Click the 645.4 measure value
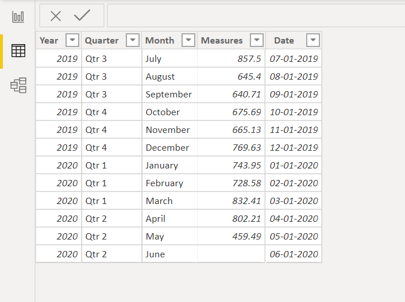 pyautogui.click(x=249, y=77)
